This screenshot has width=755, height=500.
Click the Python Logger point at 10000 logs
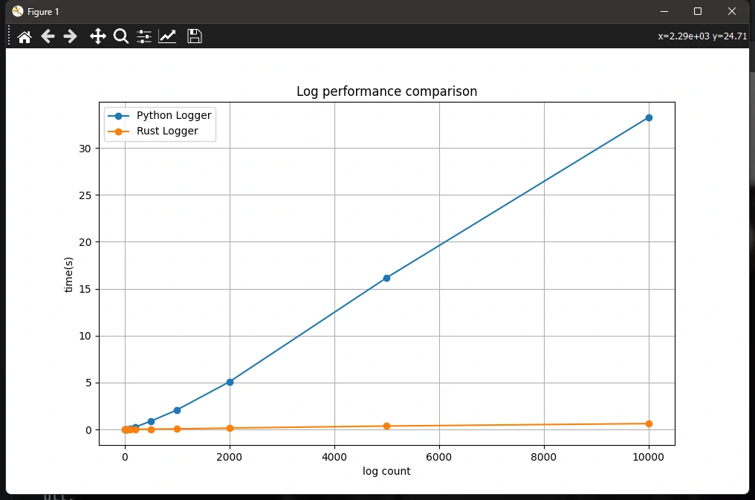click(x=649, y=117)
